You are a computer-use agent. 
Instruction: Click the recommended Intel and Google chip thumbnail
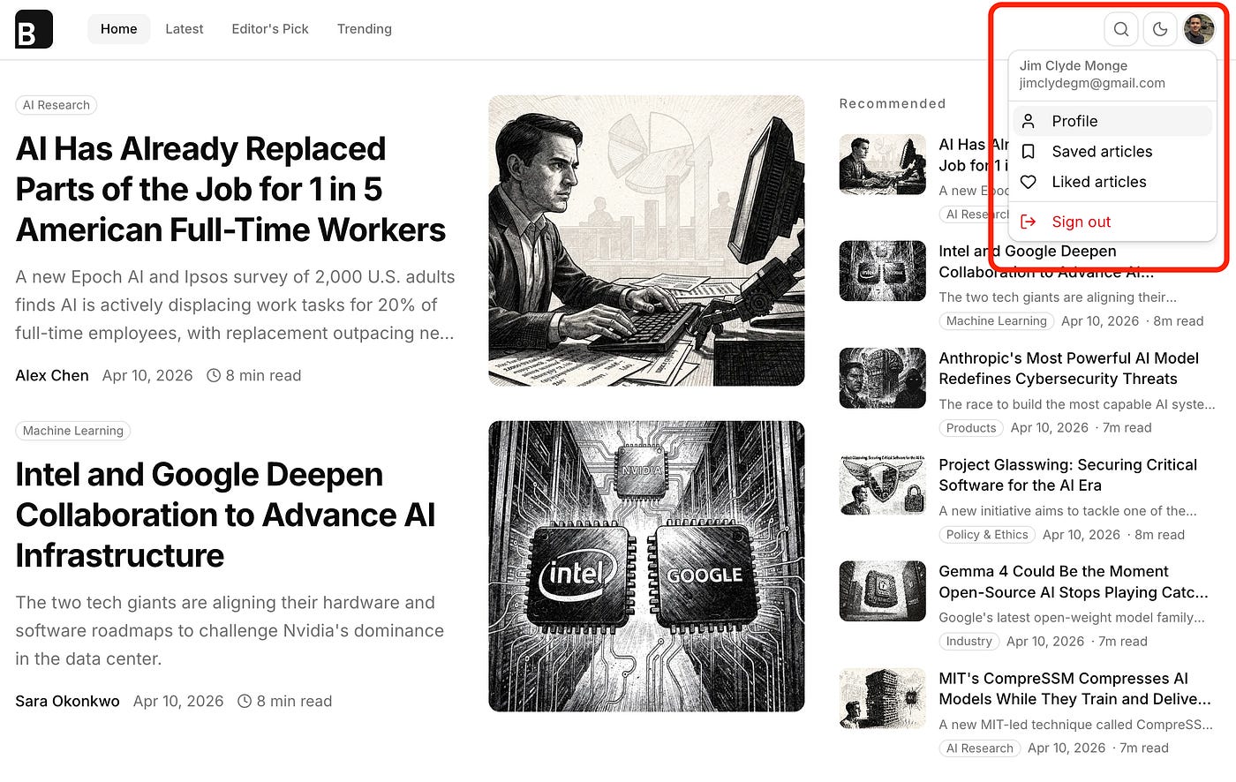(883, 271)
